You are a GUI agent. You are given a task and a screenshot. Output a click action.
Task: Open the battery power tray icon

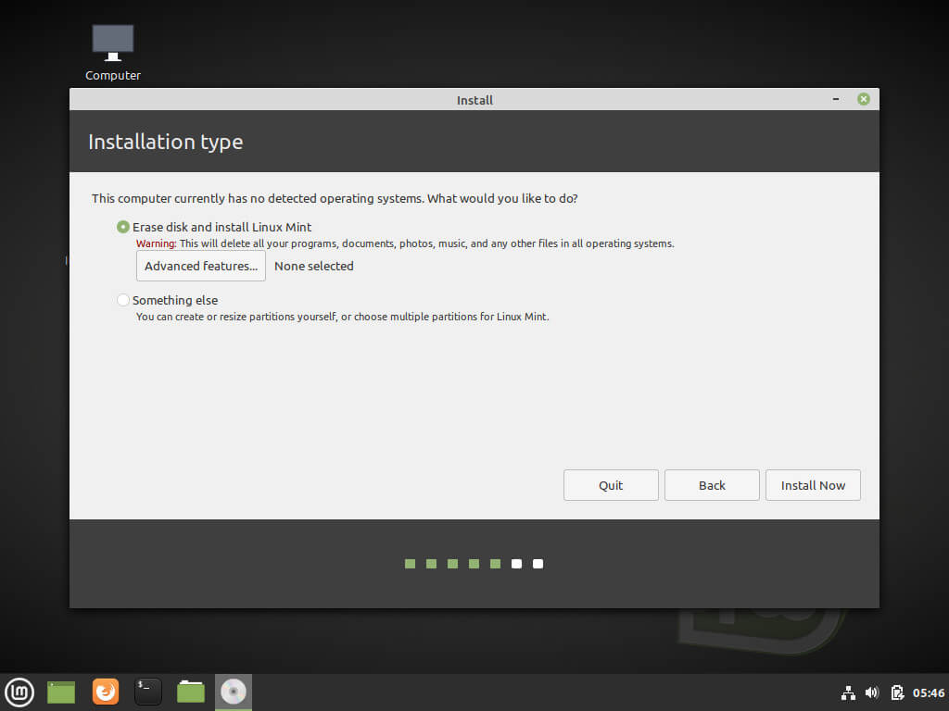tap(896, 692)
